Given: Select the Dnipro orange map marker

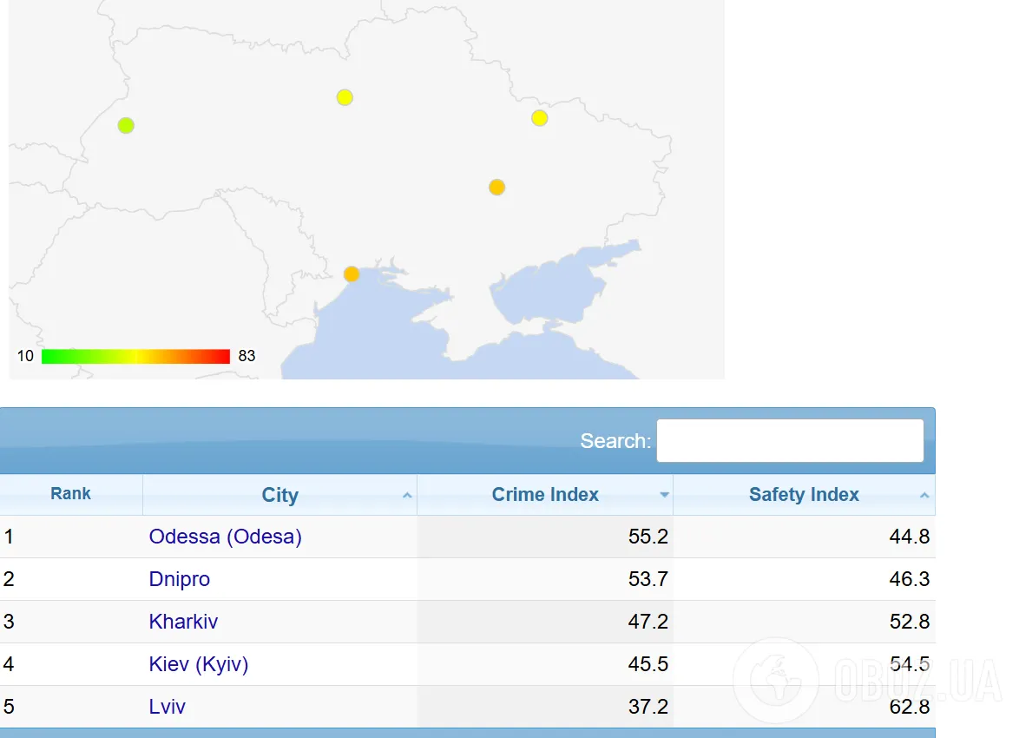Looking at the screenshot, I should (x=496, y=187).
